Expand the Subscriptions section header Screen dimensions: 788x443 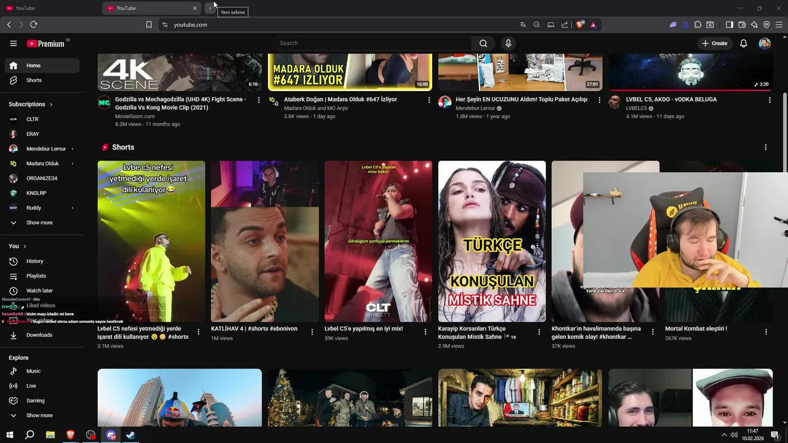point(31,104)
